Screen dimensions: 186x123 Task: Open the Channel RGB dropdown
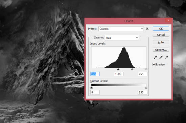click(122, 38)
